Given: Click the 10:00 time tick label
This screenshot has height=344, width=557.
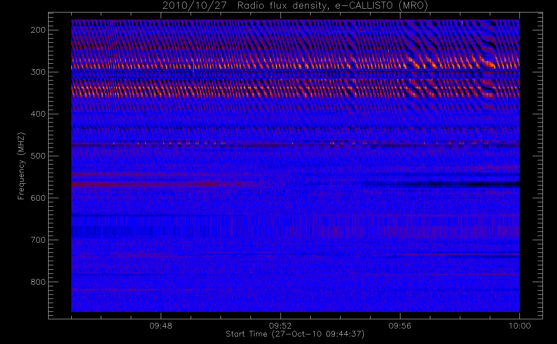Looking at the screenshot, I should click(x=520, y=326).
